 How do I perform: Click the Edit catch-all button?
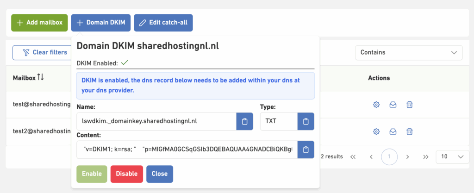coord(163,22)
